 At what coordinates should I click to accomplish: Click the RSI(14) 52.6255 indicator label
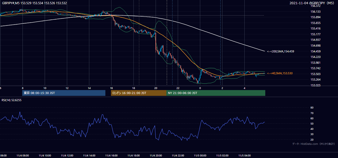11,100
